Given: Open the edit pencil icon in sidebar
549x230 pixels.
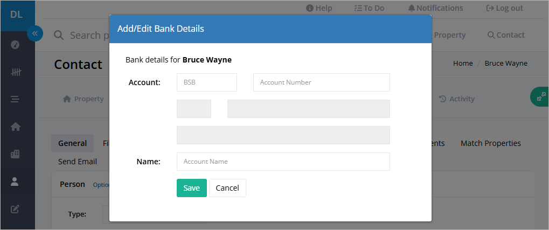Looking at the screenshot, I should tap(15, 210).
